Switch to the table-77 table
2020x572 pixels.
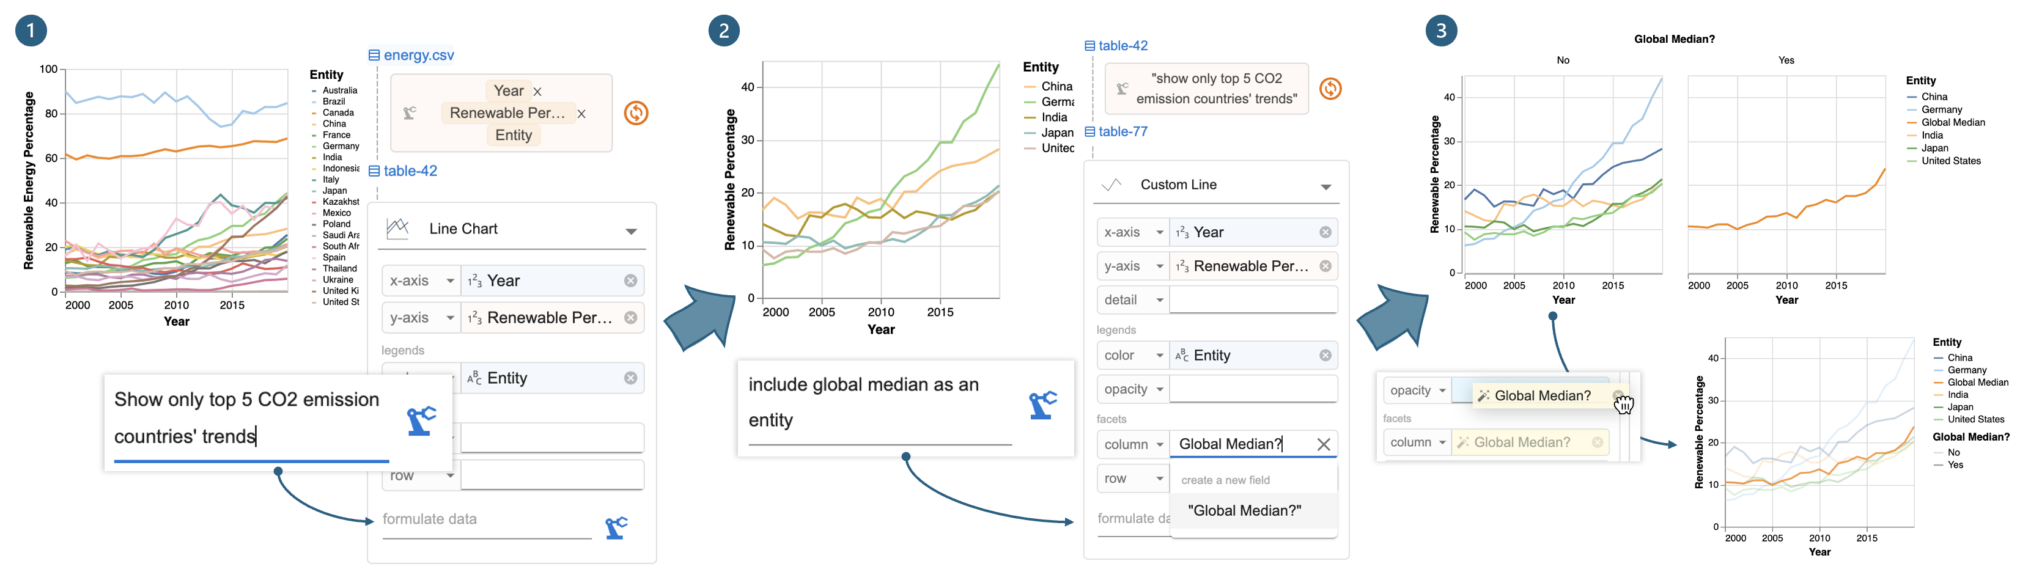(x=1122, y=131)
